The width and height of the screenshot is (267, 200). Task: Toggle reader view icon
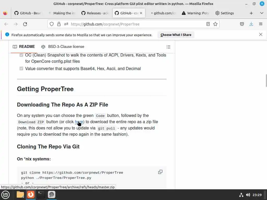click(x=208, y=24)
